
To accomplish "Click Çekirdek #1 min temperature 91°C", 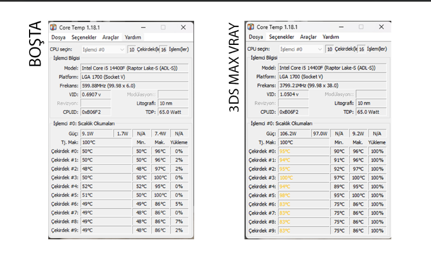I will pyautogui.click(x=339, y=160).
